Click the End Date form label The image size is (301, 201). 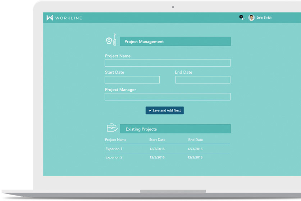pos(183,72)
